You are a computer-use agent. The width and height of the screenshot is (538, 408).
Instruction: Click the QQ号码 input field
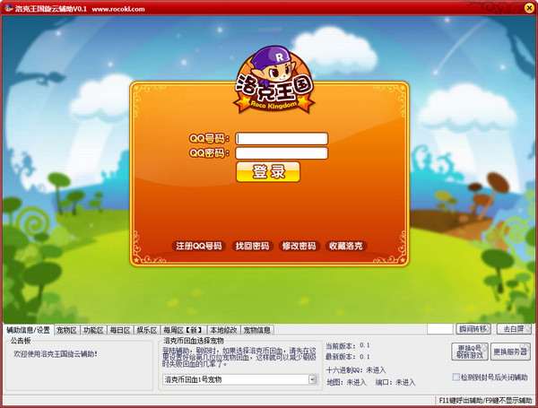pos(282,139)
